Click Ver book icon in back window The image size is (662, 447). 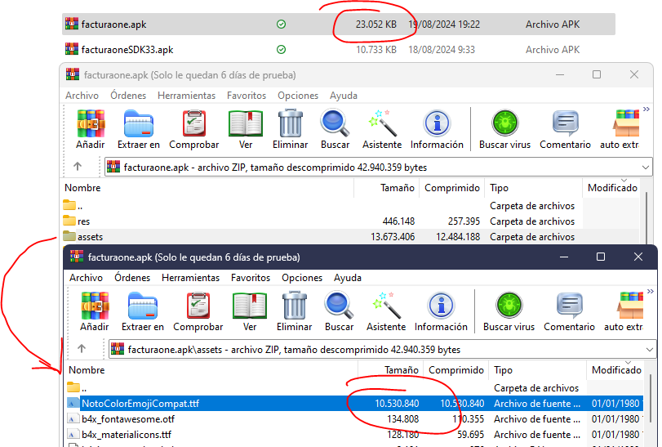246,123
